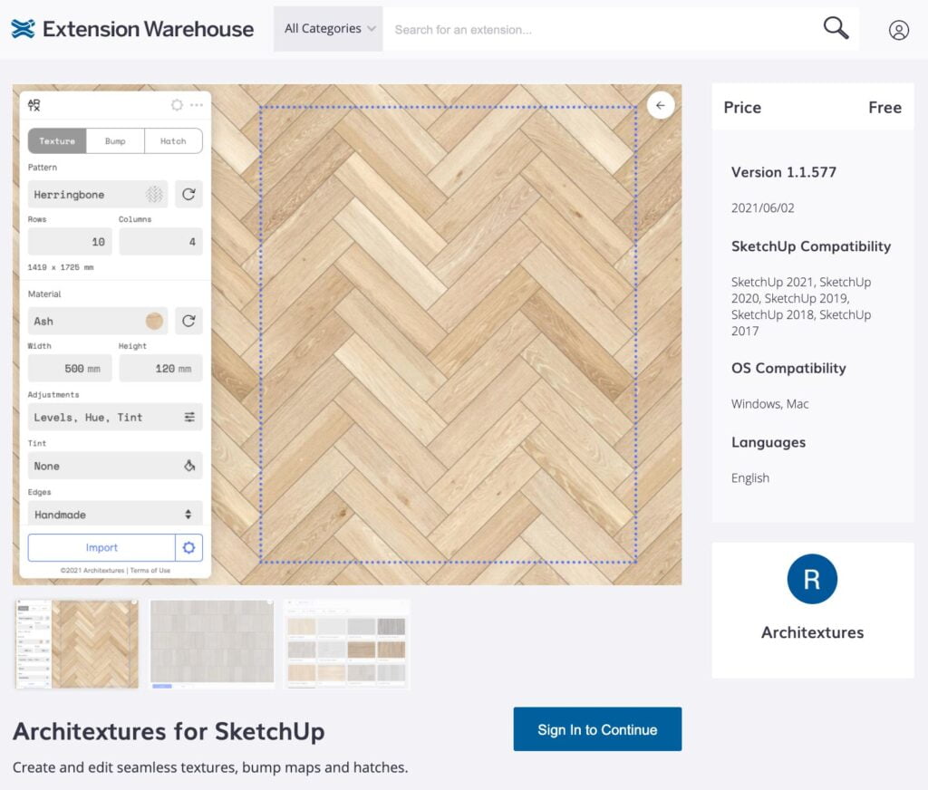Click the 1419 x 1725 mm size text
This screenshot has height=790, width=928.
pos(61,267)
